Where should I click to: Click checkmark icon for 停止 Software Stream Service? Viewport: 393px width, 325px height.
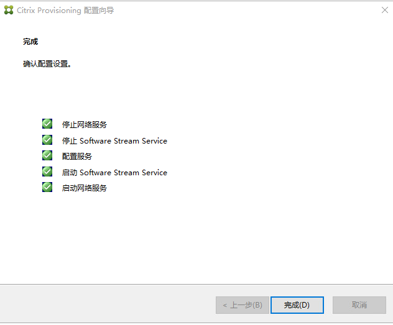(x=47, y=140)
